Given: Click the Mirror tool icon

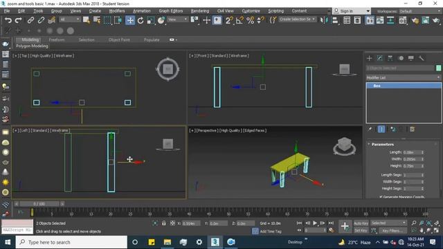Looking at the screenshot, I should (323, 20).
